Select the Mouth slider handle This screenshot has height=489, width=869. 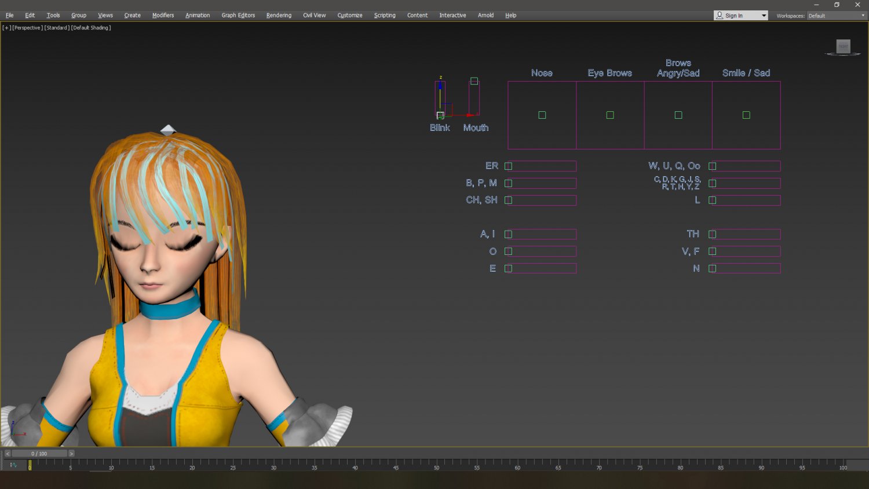coord(474,81)
